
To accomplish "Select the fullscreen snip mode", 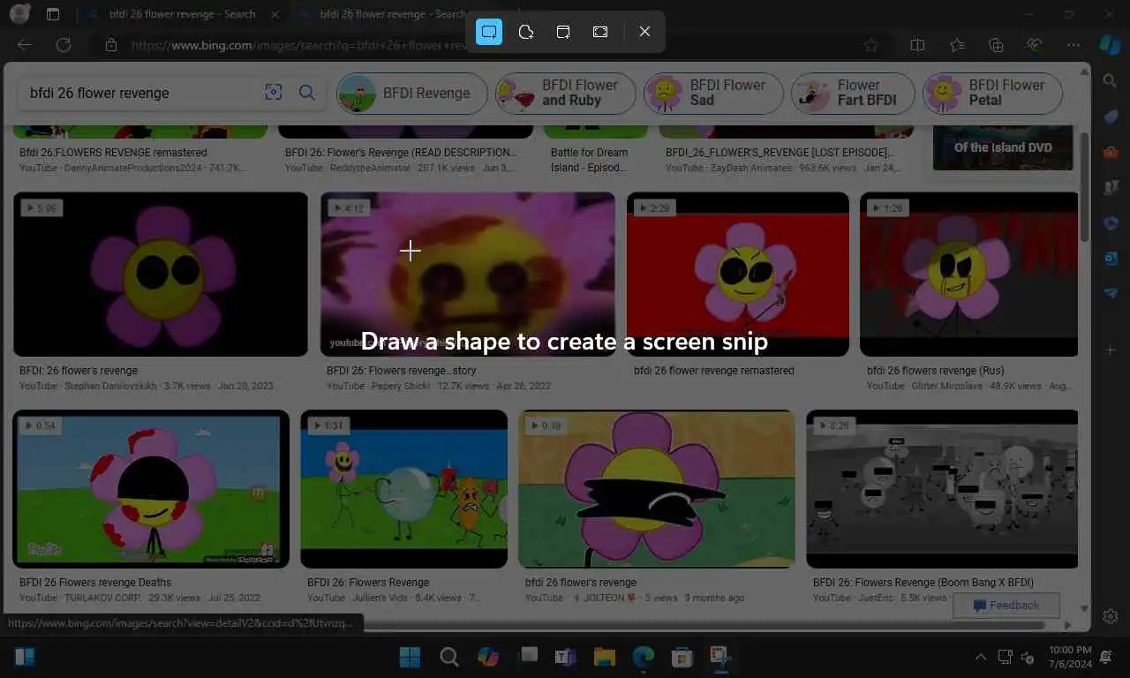I will pos(600,32).
